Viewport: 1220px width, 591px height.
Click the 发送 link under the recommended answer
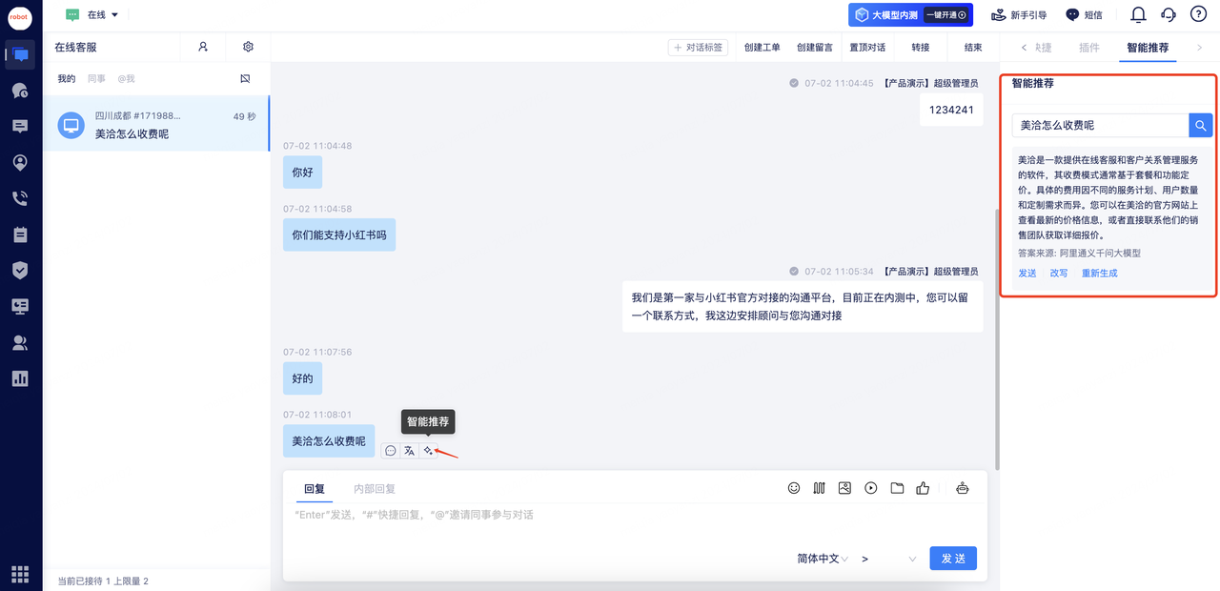1027,274
